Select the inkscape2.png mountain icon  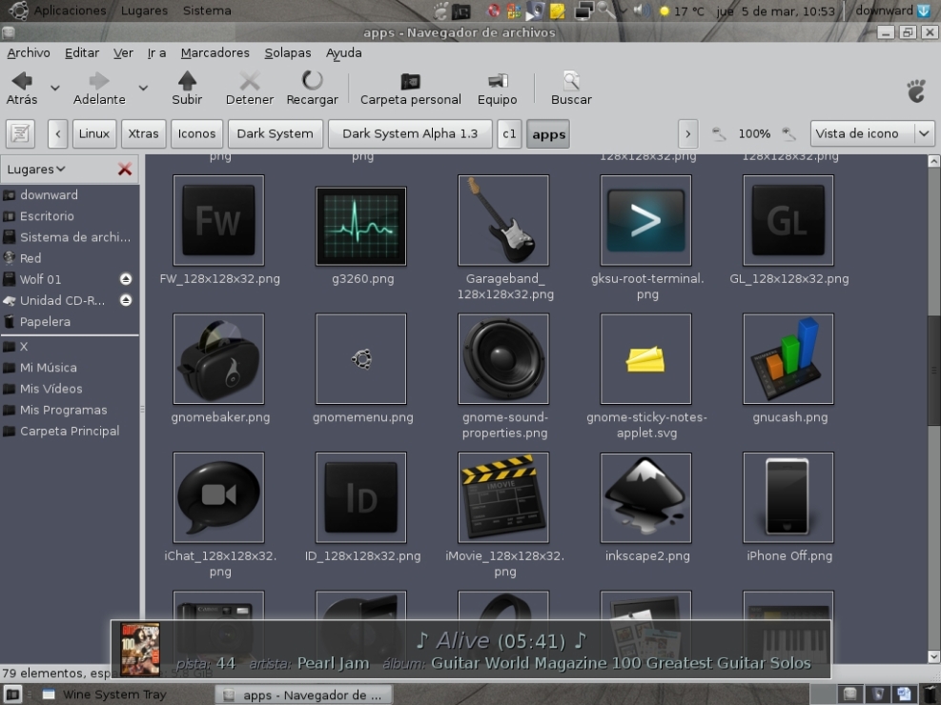(645, 497)
